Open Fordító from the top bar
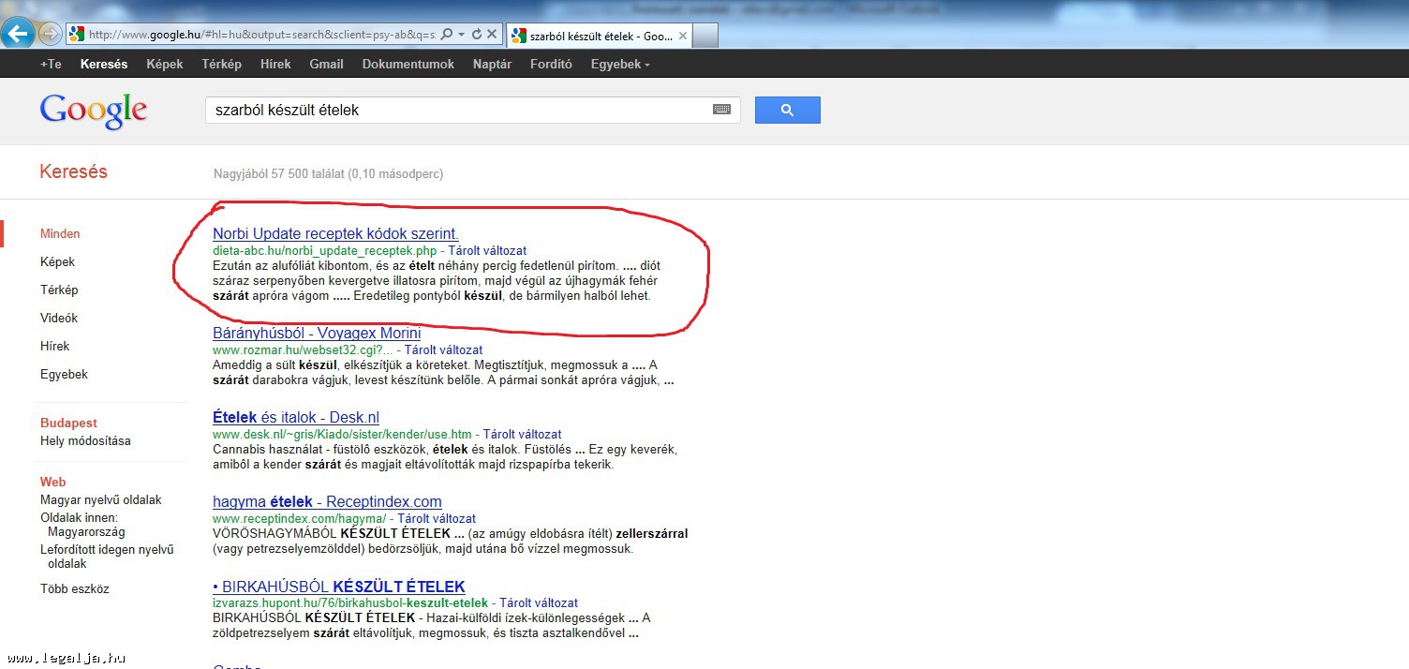1409x669 pixels. 551,64
